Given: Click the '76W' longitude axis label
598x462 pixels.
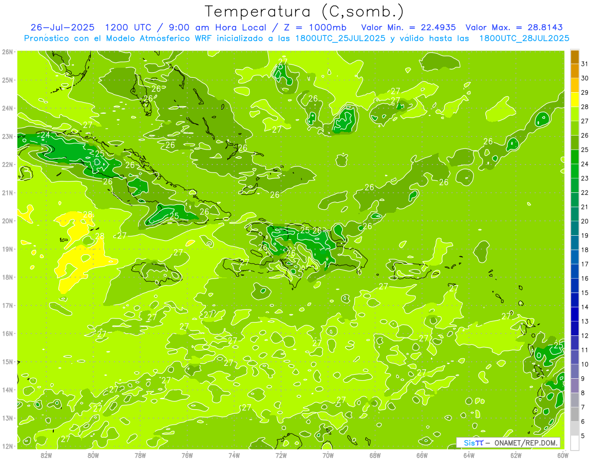Looking at the screenshot, I should point(187,455).
